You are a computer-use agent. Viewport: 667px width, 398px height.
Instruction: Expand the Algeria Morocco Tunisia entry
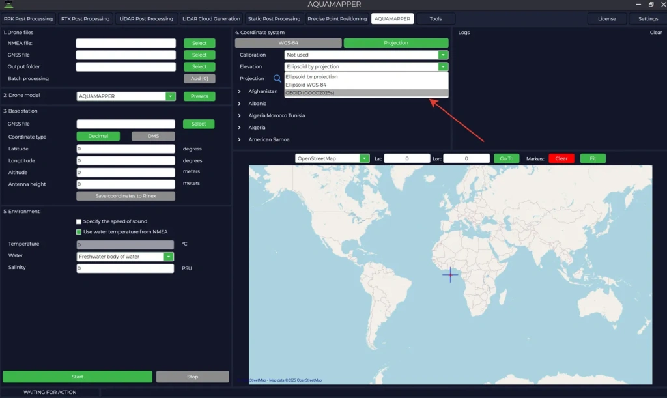tap(238, 115)
